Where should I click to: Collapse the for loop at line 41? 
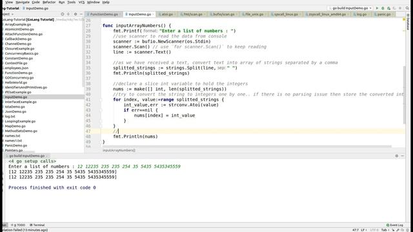coord(101,100)
